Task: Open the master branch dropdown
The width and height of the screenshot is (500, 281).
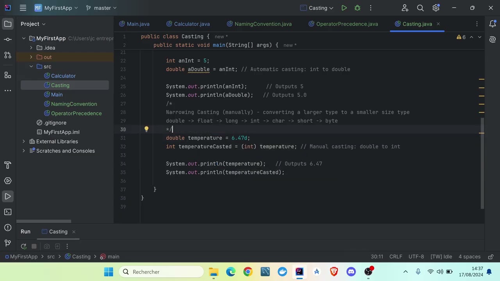Action: 101,8
